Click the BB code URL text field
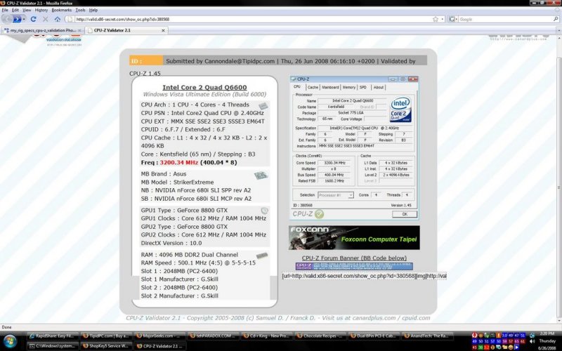The height and width of the screenshot is (351, 562). pyautogui.click(x=364, y=276)
